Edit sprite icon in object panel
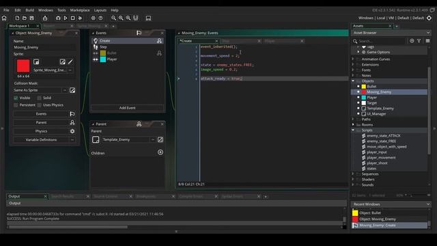The image size is (437, 246). click(62, 62)
